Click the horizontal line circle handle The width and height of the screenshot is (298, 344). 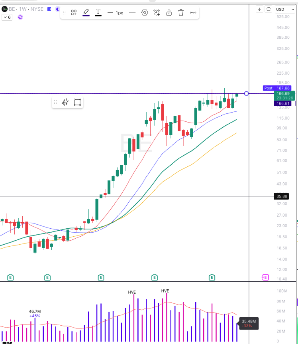246,93
